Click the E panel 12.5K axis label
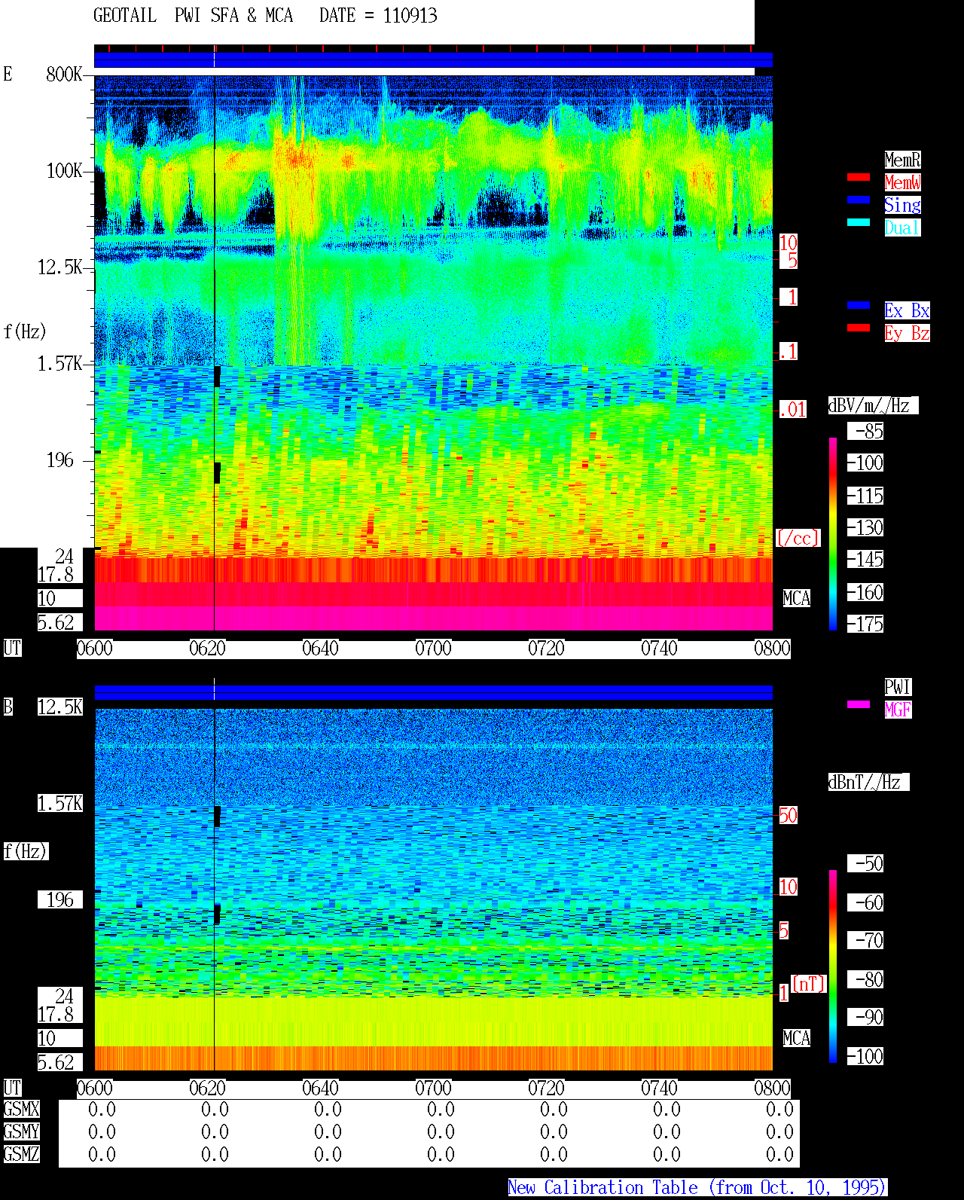 pyautogui.click(x=59, y=267)
